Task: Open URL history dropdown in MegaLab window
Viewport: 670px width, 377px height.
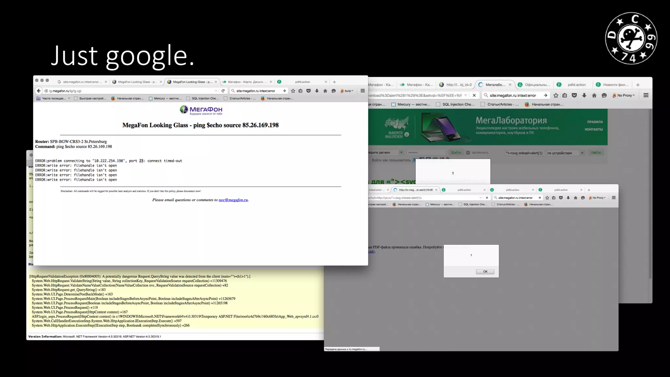Action: [x=466, y=96]
